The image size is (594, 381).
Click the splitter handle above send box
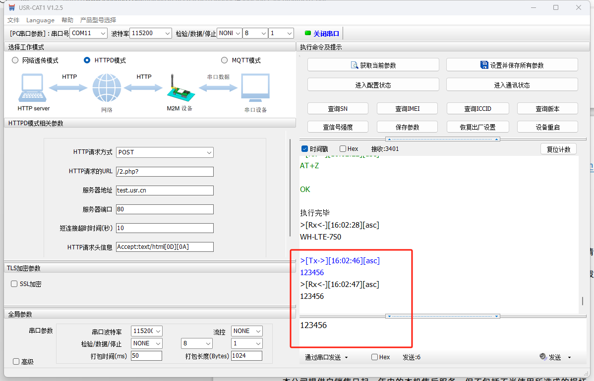[x=442, y=316]
